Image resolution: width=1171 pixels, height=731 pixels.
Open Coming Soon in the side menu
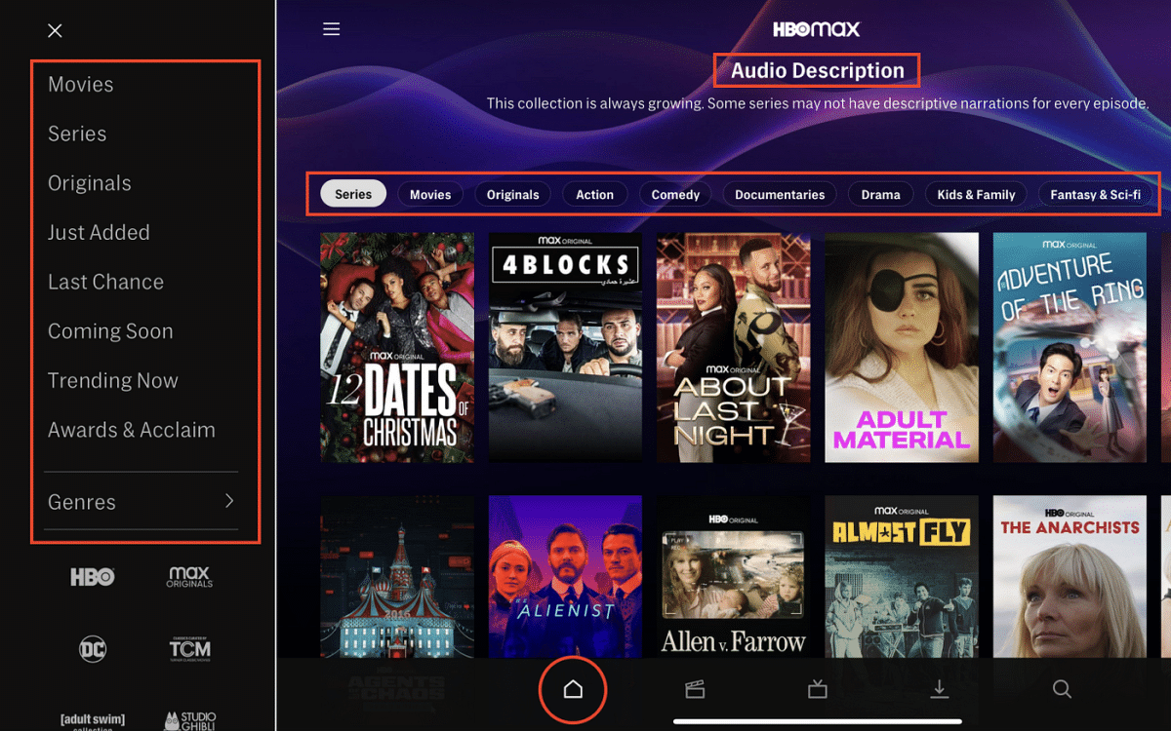(110, 332)
